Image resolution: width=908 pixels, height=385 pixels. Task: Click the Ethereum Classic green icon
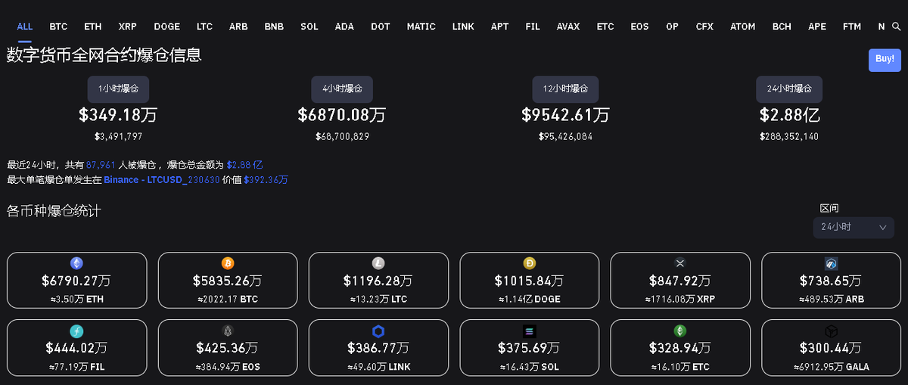pyautogui.click(x=680, y=331)
